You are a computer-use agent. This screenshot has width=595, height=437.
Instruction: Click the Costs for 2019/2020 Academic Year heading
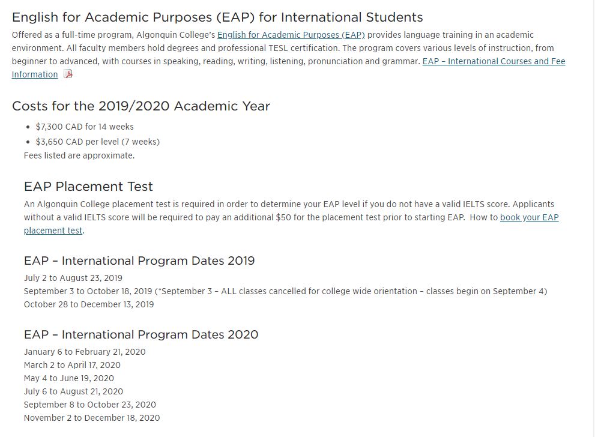tap(141, 106)
